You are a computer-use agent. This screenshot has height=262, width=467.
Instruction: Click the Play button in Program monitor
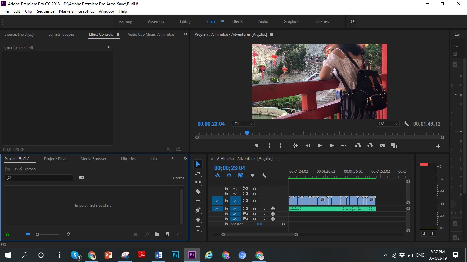[319, 146]
